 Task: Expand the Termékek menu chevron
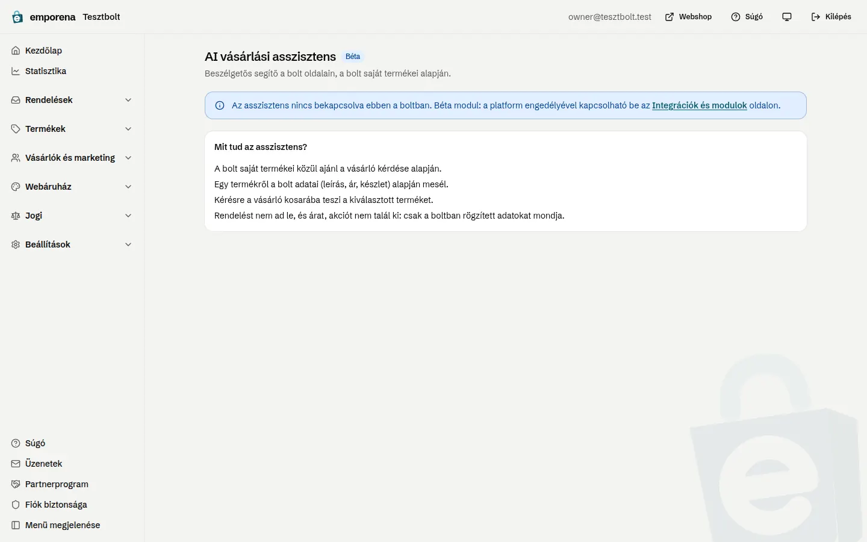[x=128, y=129]
